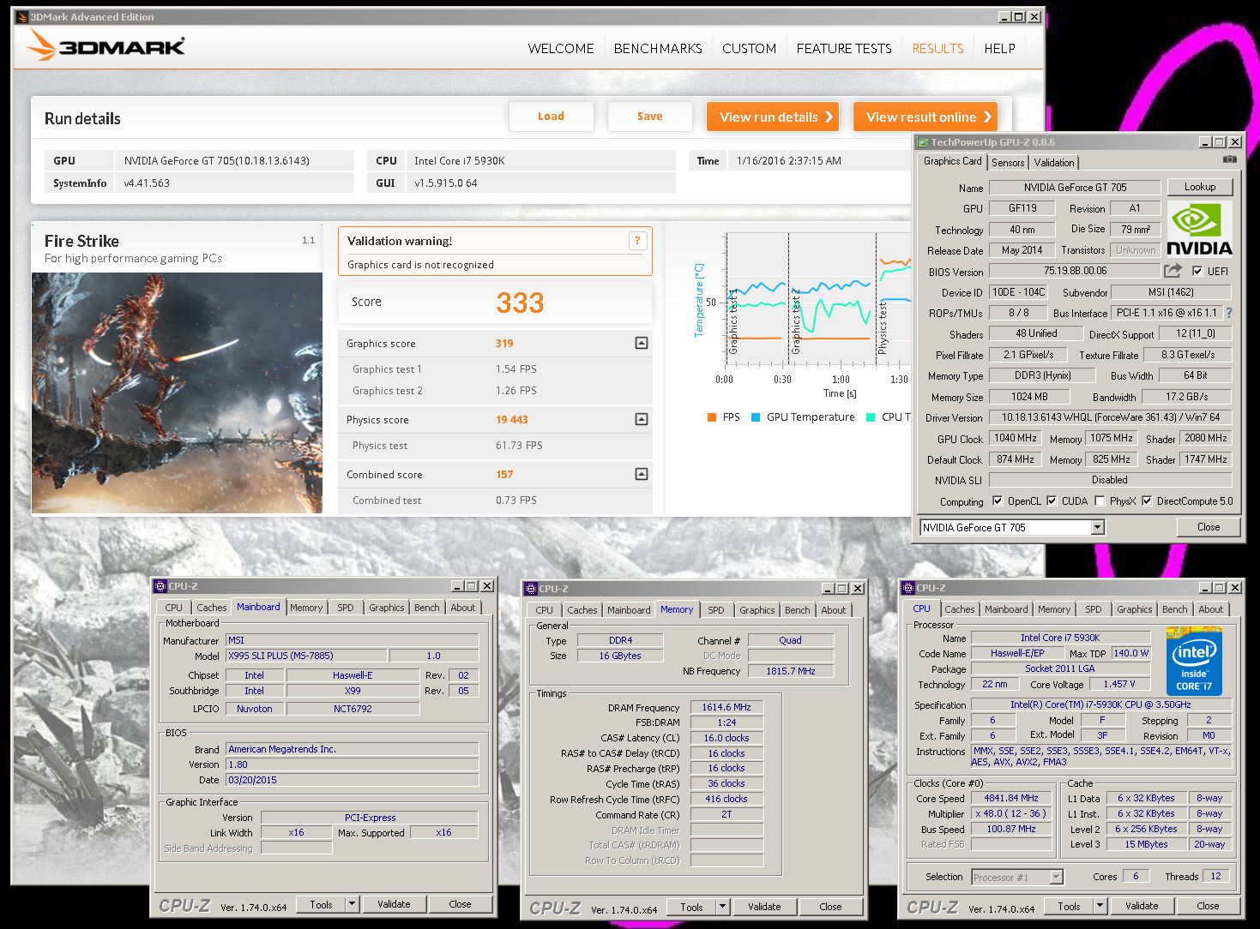
Task: Collapse the Physics score section
Action: pyautogui.click(x=641, y=419)
